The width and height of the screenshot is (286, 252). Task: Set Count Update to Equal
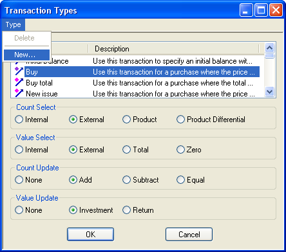pos(191,180)
